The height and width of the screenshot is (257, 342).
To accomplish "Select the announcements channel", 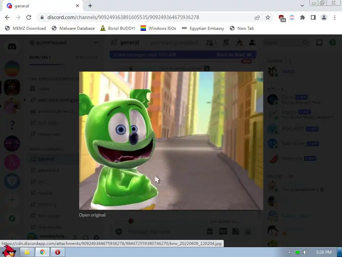I will (x=53, y=111).
